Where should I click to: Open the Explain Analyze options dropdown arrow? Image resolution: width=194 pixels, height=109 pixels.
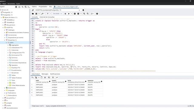coord(81,14)
